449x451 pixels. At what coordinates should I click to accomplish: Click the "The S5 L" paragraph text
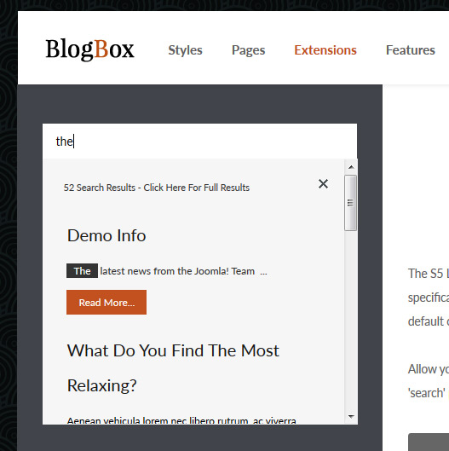coord(429,274)
